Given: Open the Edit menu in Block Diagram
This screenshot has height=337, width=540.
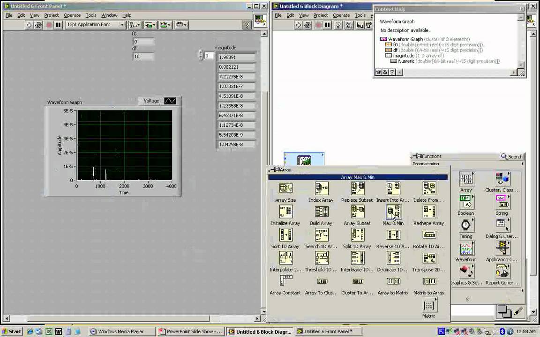Looking at the screenshot, I should [290, 15].
